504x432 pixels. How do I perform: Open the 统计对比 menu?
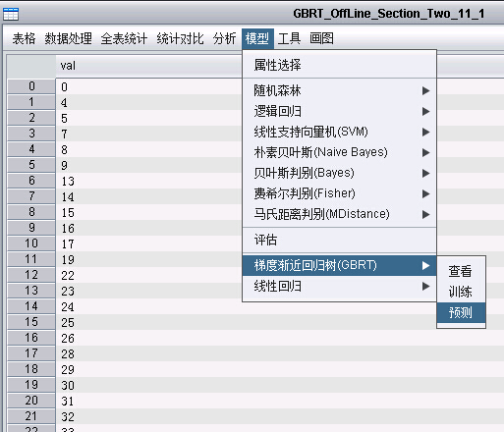(x=180, y=38)
